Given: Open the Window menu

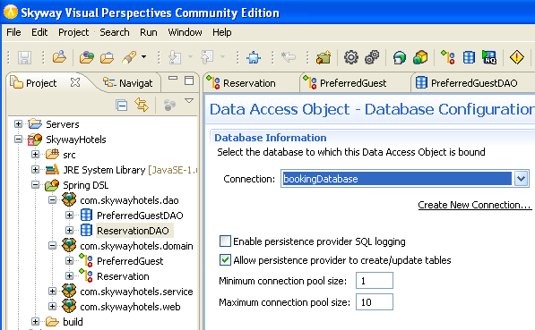Looking at the screenshot, I should point(185,32).
